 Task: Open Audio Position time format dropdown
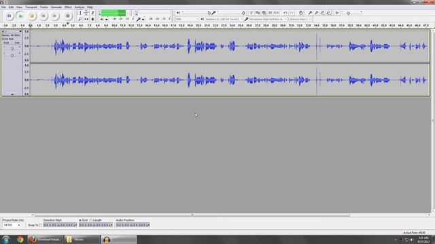pos(148,225)
